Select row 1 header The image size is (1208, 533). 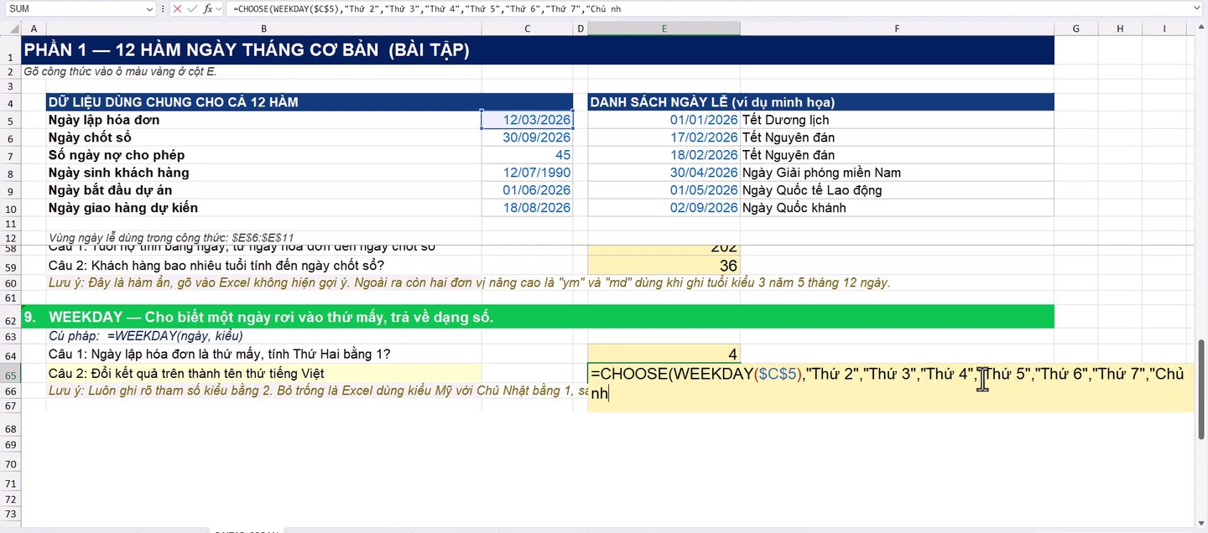[x=11, y=51]
